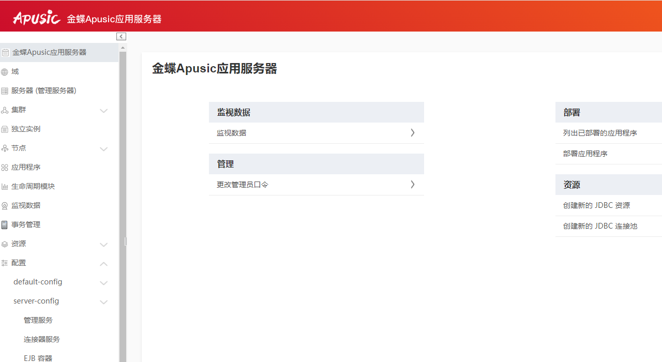Expand the 集群 tree node chevron
The height and width of the screenshot is (362, 662).
pos(103,111)
